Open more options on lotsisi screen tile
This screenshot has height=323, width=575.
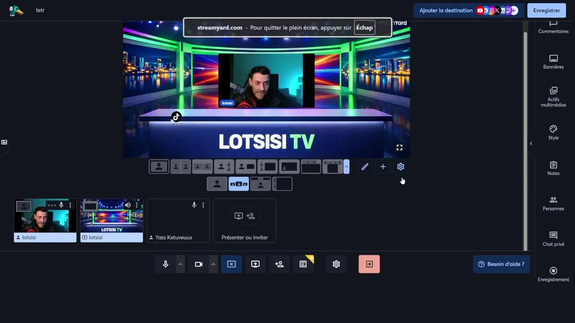coord(137,205)
